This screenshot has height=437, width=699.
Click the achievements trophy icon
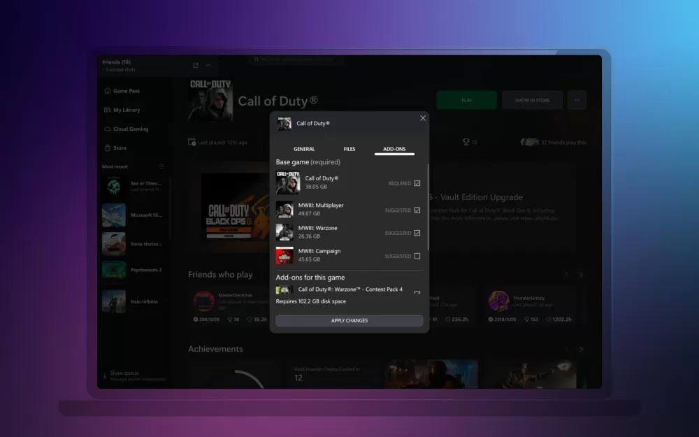coord(466,142)
